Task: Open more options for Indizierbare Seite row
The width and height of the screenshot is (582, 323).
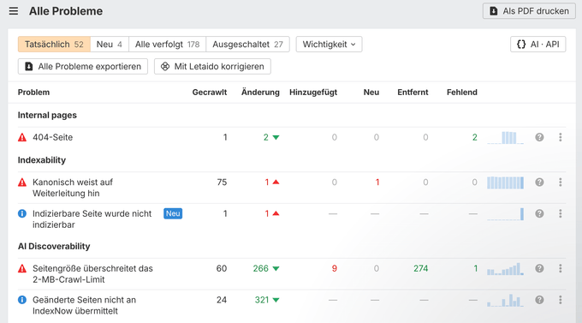Action: (x=560, y=213)
